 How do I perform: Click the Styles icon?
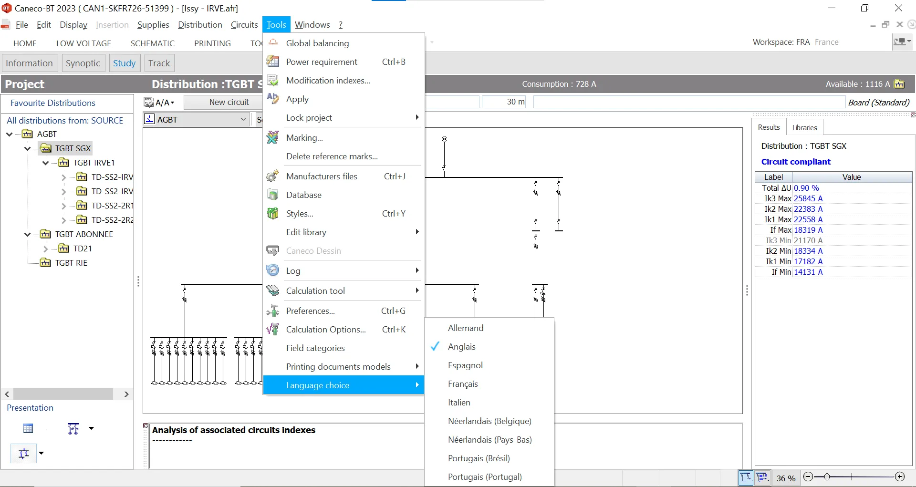click(x=273, y=213)
